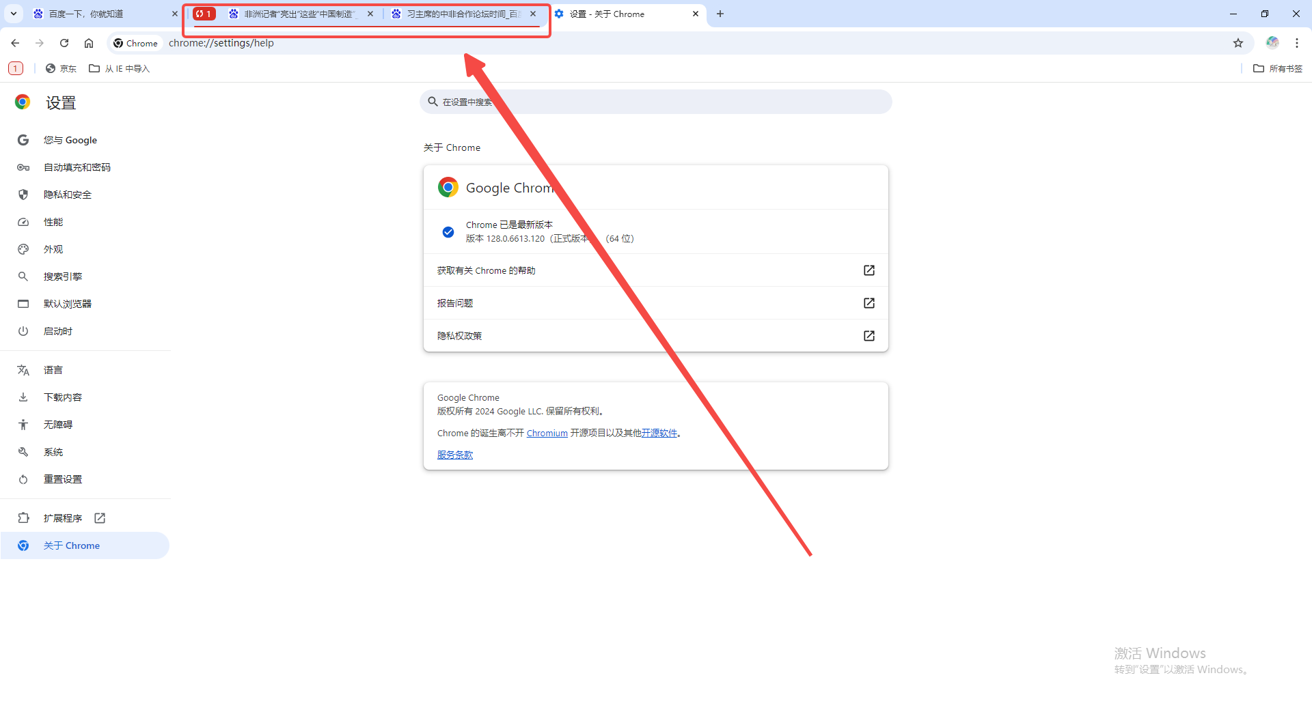Select 关于 Chrome in the sidebar
This screenshot has height=710, width=1312.
click(85, 545)
